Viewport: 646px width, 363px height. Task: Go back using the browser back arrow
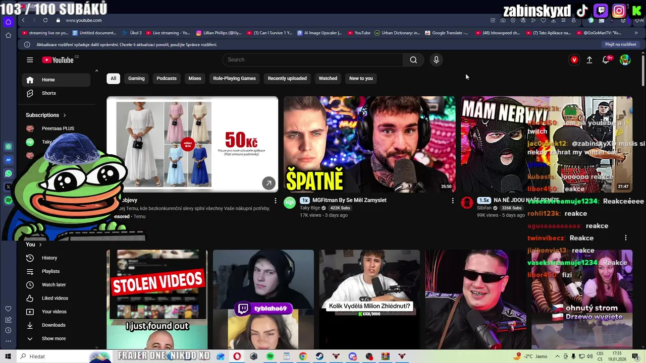23,20
